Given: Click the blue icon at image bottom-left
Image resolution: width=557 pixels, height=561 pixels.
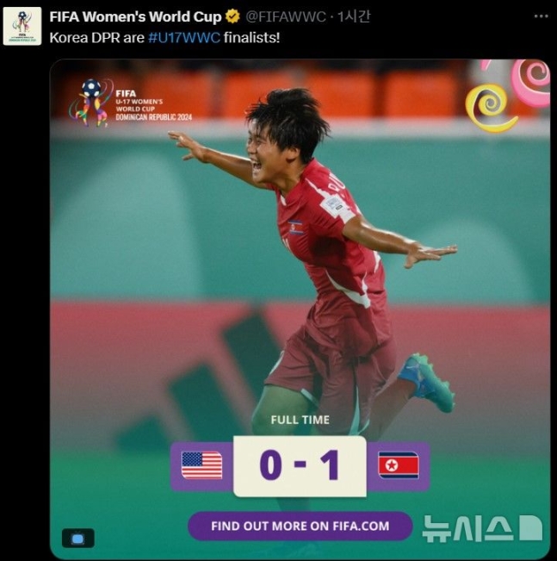Looking at the screenshot, I should [x=78, y=538].
